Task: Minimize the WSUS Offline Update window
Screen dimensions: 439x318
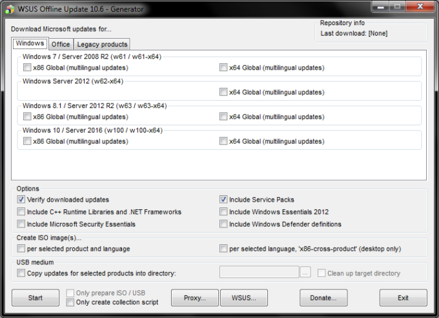Action: pyautogui.click(x=380, y=6)
